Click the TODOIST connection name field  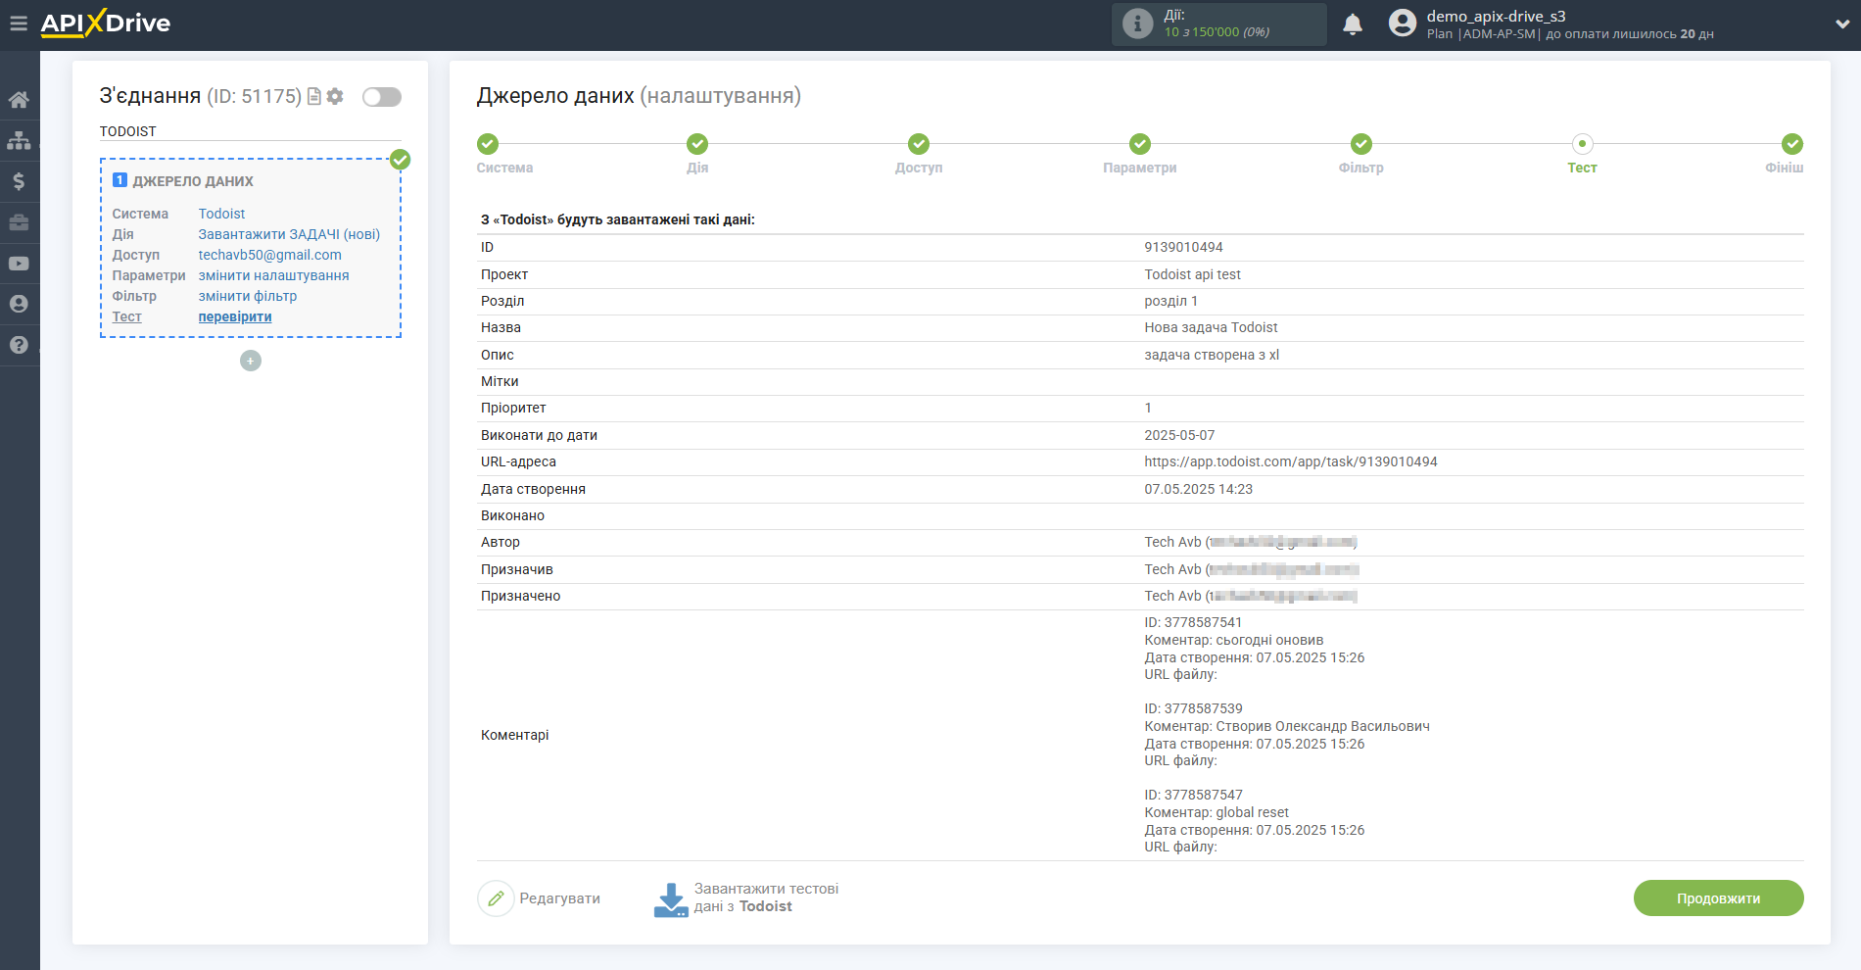(x=250, y=131)
